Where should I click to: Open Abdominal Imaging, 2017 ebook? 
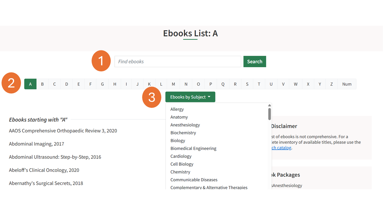37,144
